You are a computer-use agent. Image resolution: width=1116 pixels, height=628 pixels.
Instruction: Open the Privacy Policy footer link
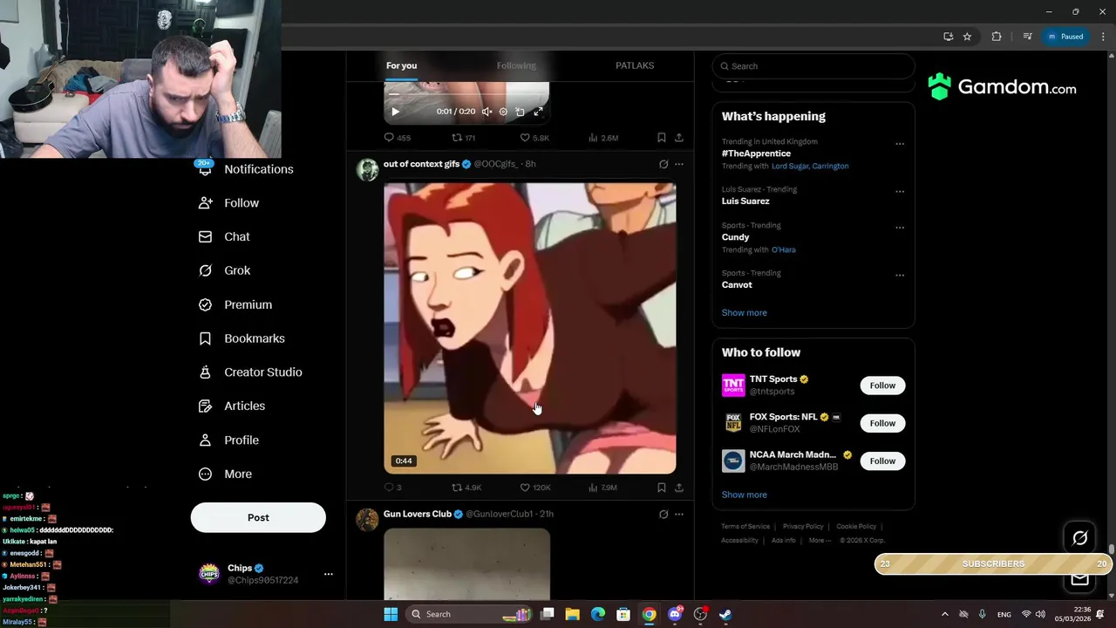[803, 527]
